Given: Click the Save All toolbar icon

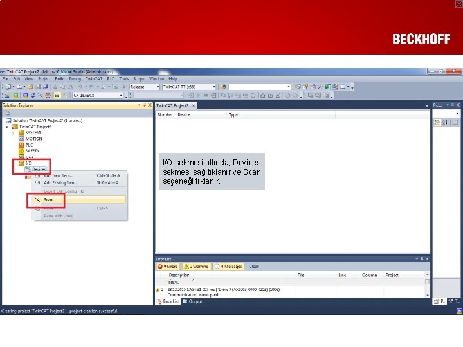Looking at the screenshot, I should pos(46,87).
